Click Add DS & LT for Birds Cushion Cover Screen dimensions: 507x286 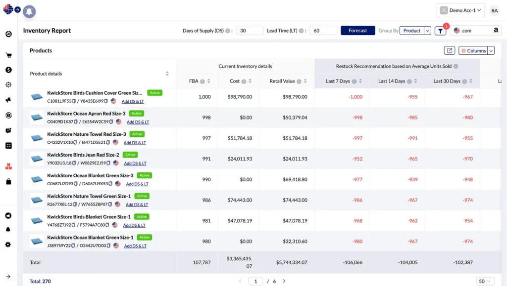click(133, 101)
